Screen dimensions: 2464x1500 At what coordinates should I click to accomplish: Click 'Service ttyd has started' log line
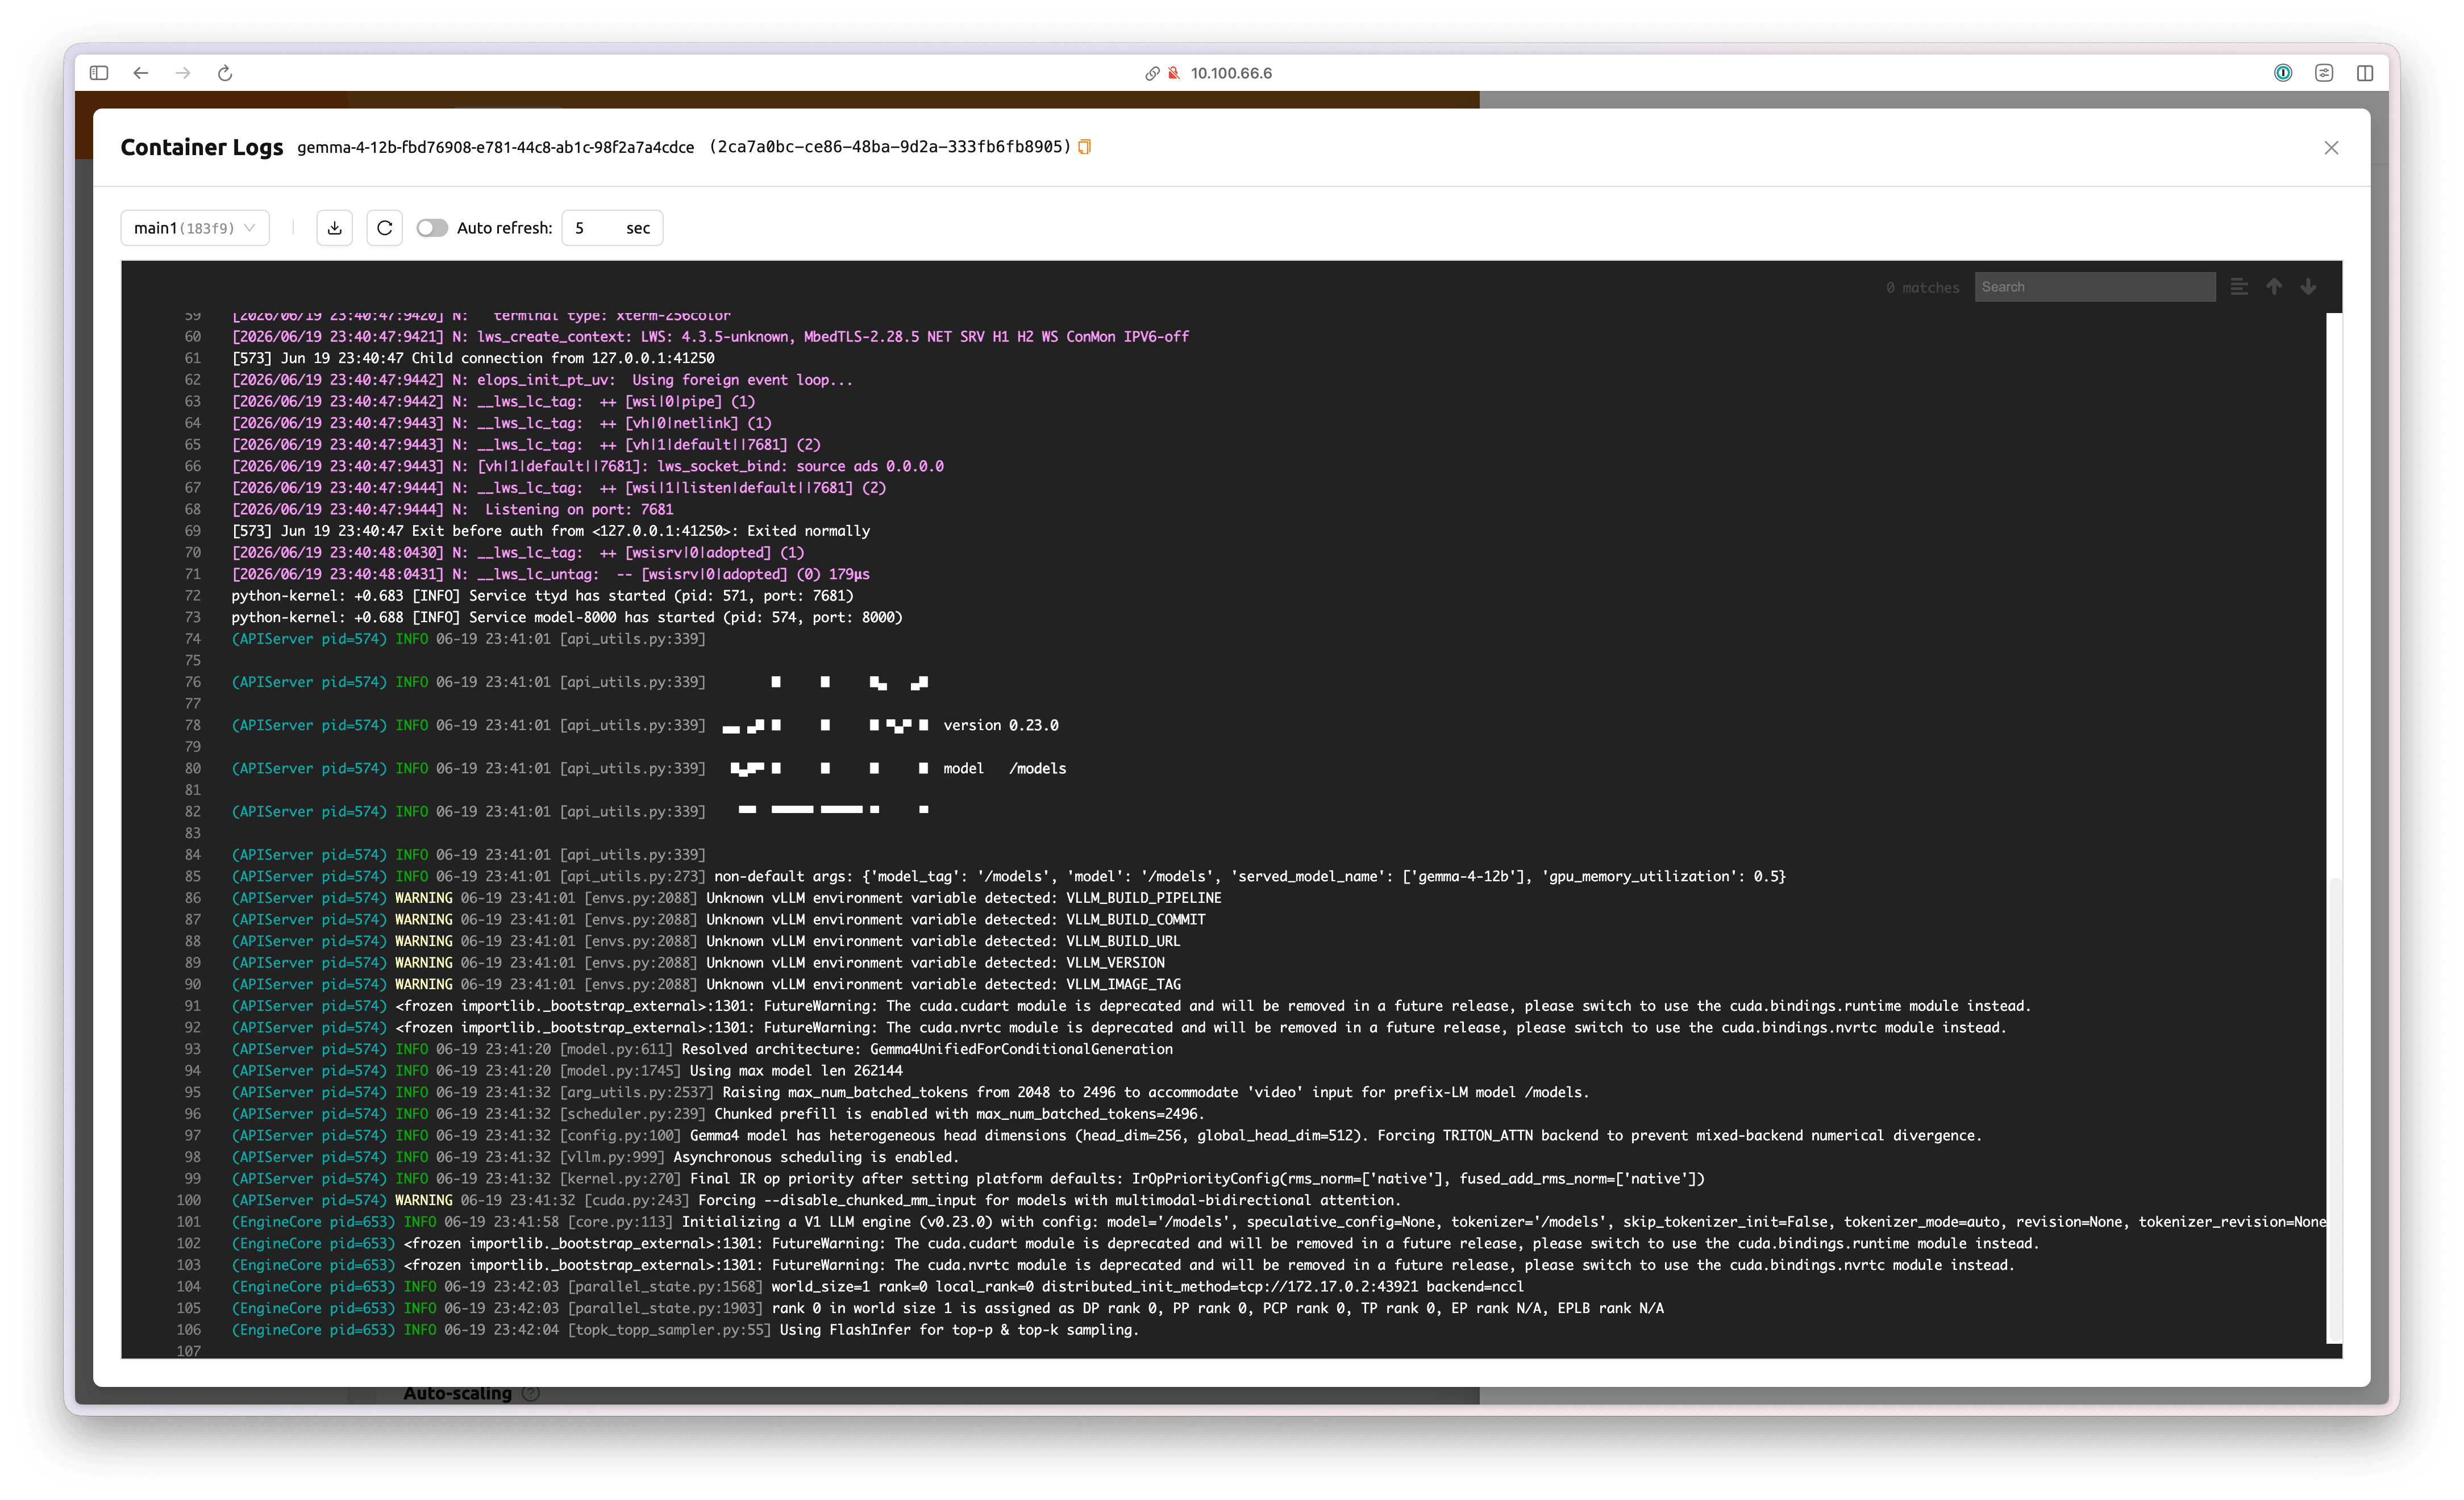[x=543, y=596]
